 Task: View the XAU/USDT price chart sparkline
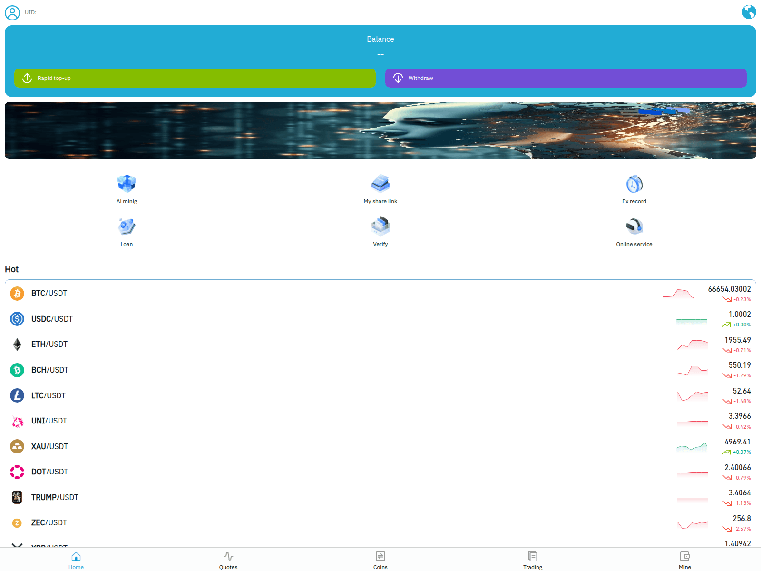click(692, 446)
